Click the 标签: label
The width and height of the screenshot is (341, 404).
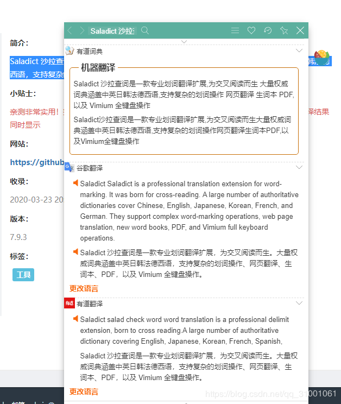(x=19, y=256)
